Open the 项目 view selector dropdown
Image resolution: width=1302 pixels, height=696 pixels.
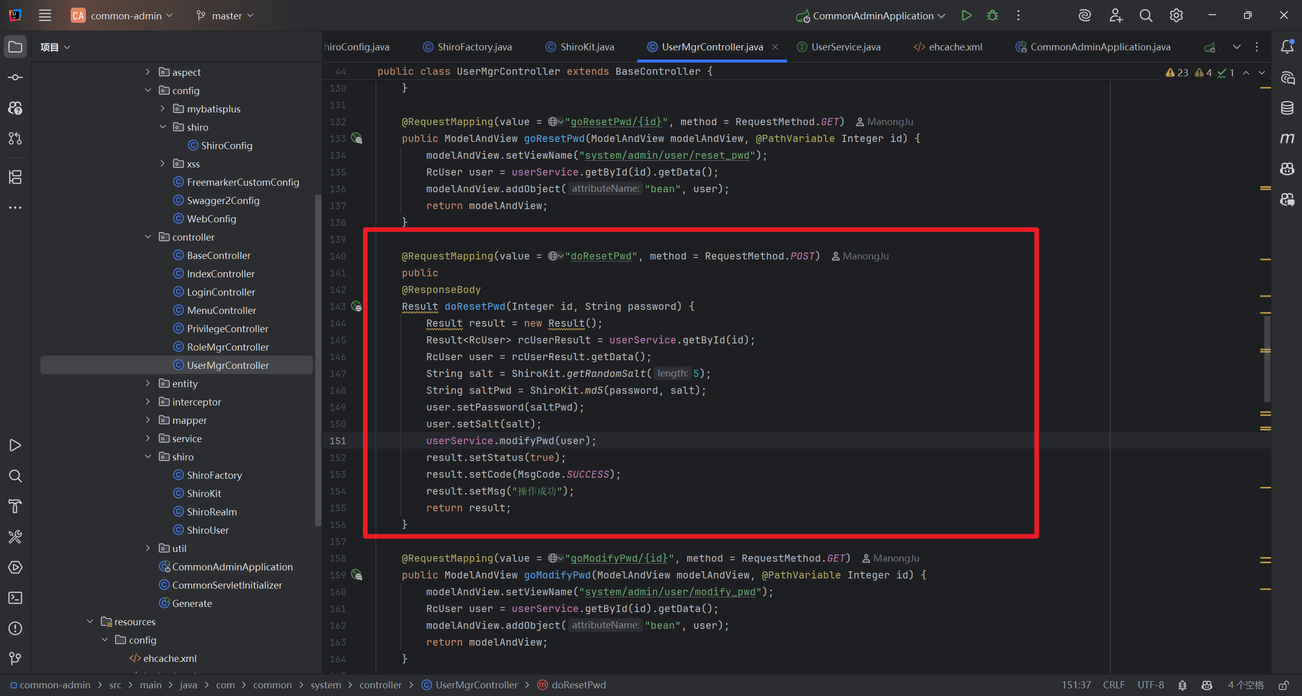click(x=55, y=47)
